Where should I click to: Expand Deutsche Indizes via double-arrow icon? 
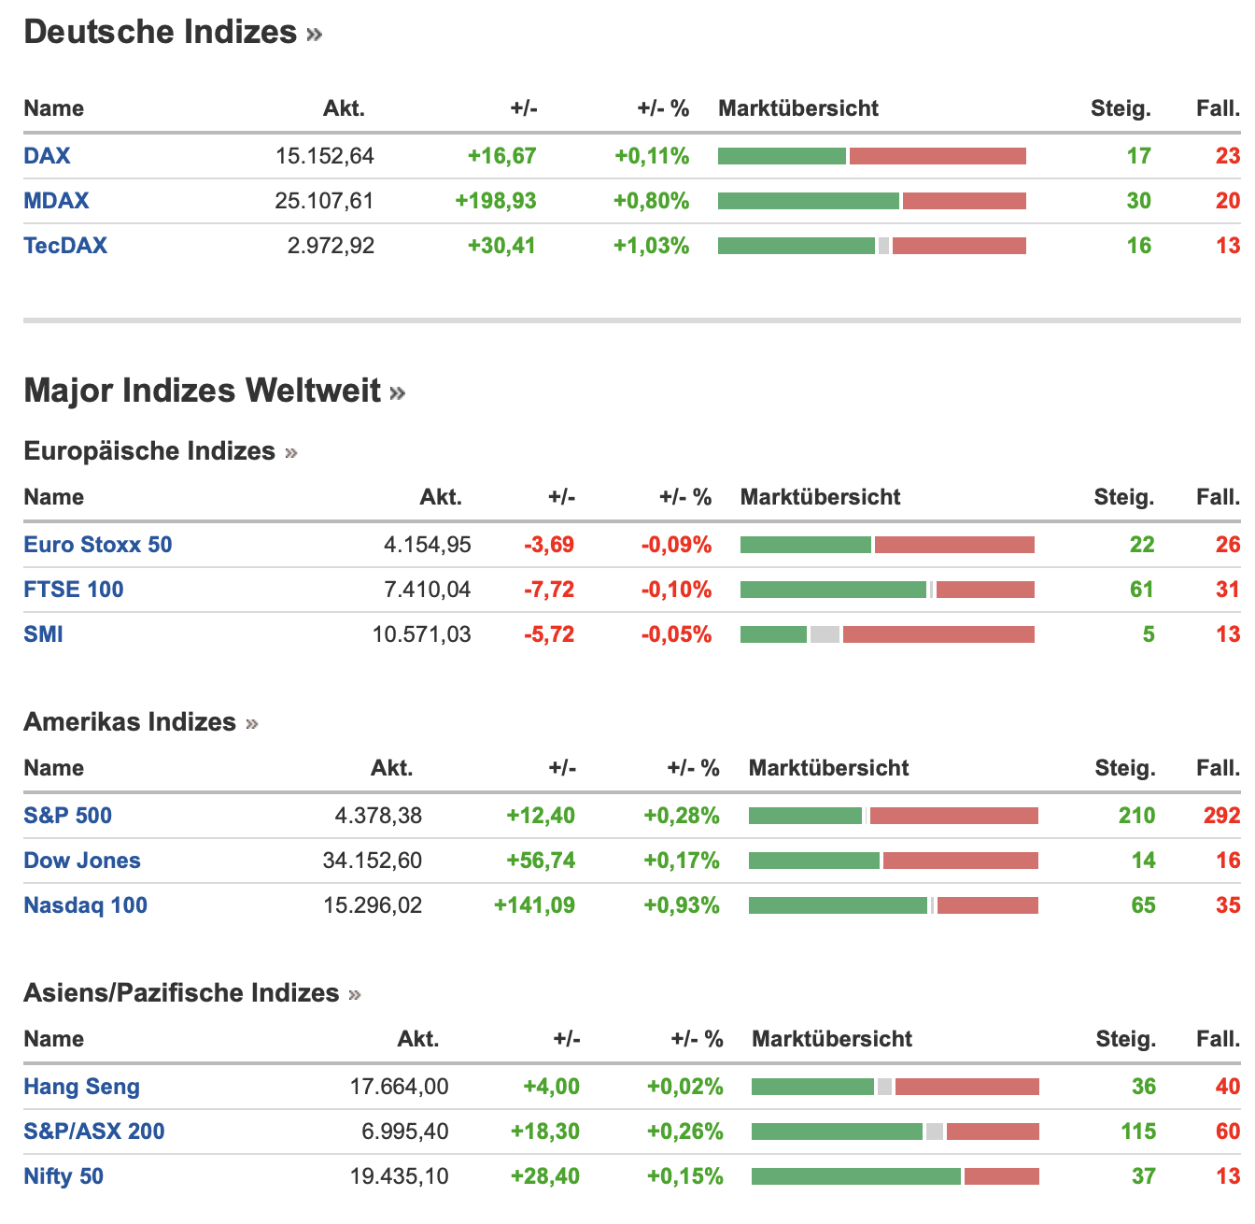315,35
